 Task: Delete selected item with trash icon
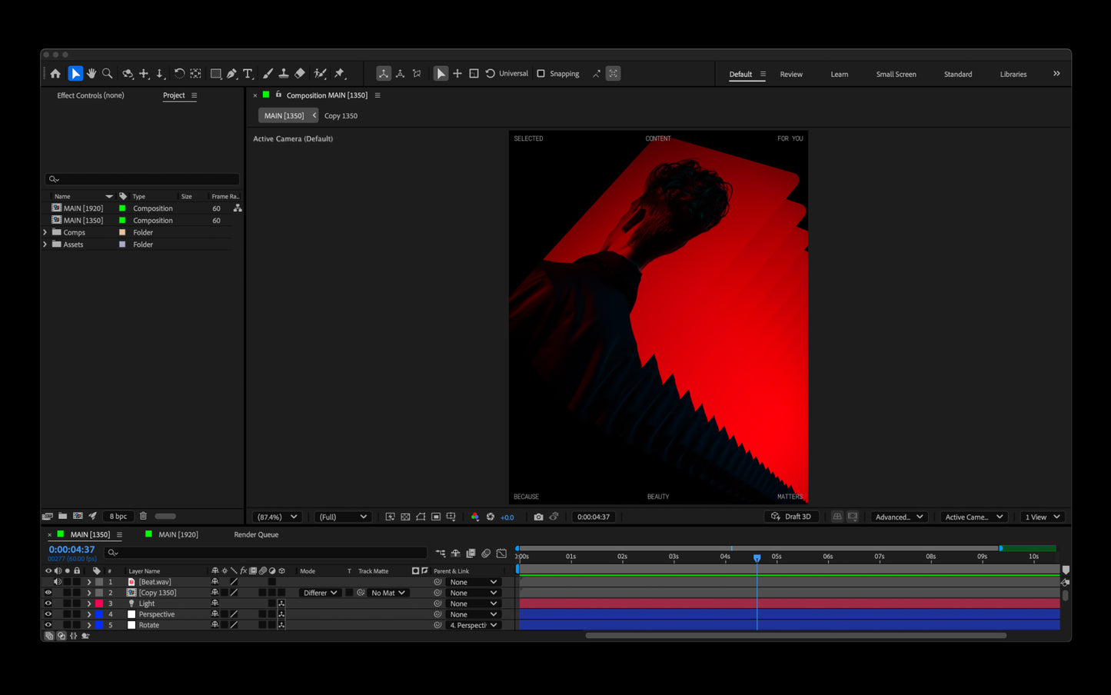[x=143, y=516]
